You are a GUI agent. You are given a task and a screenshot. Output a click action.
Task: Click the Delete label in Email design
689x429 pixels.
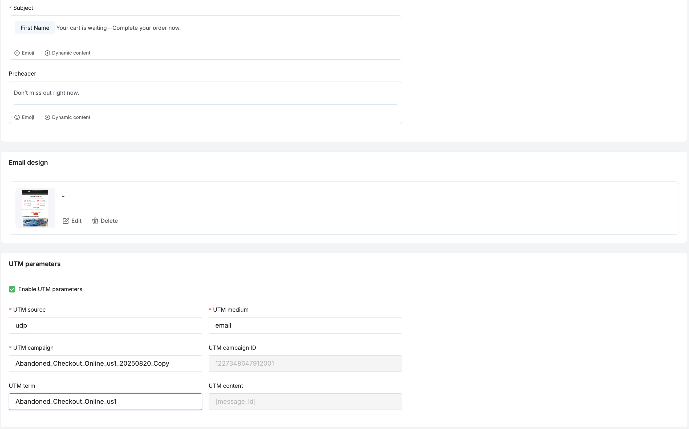(109, 221)
